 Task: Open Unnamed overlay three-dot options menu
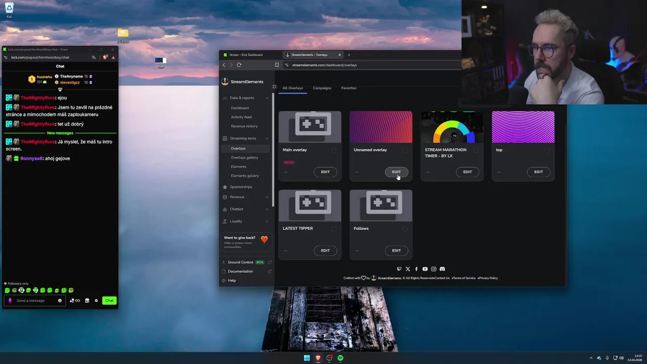pos(357,172)
